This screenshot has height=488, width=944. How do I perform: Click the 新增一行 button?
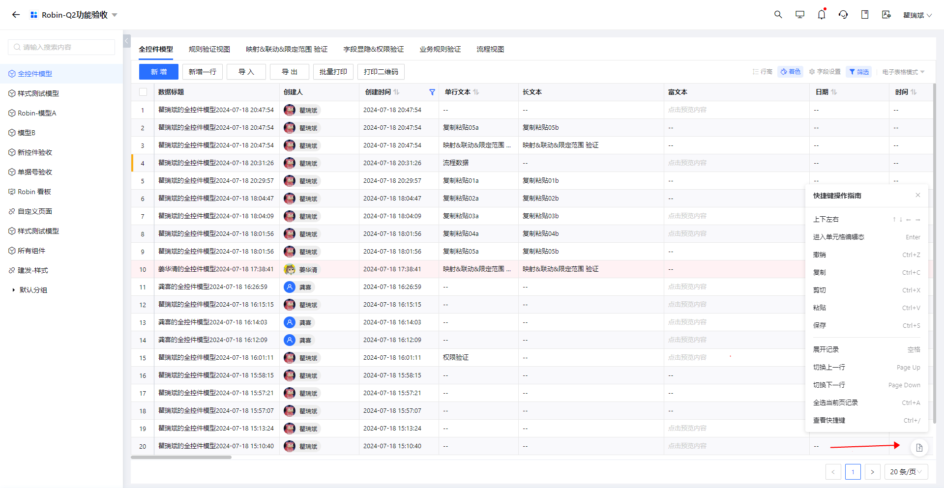(203, 72)
